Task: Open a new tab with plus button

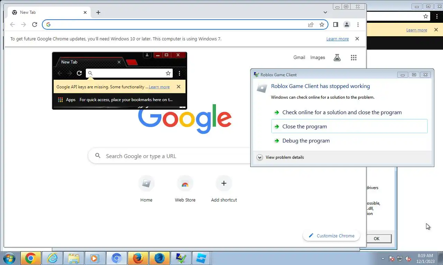Action: [98, 12]
